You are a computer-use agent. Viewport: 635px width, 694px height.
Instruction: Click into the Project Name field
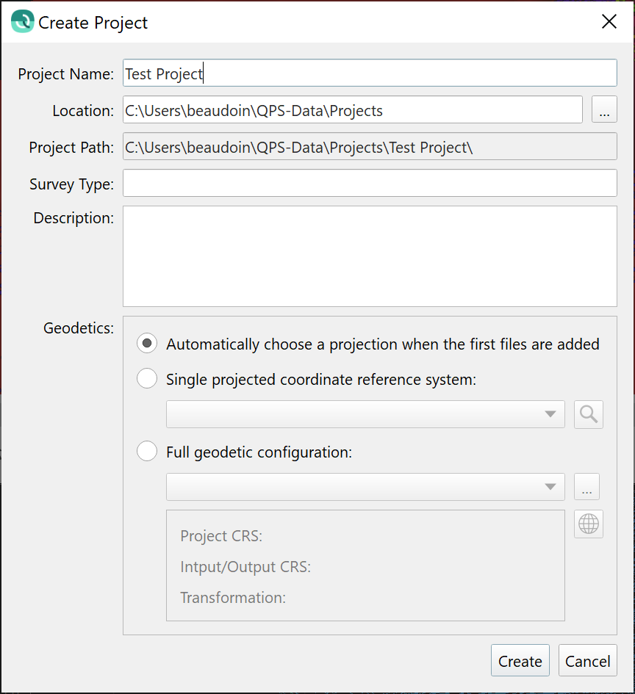[x=370, y=73]
